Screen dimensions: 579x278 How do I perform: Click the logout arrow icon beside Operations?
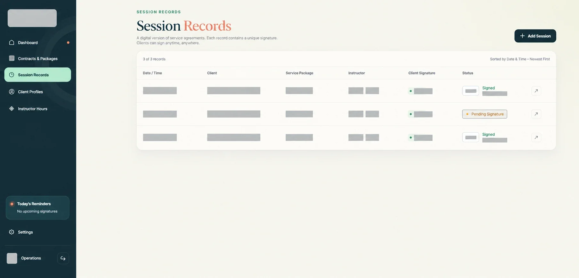[x=63, y=258]
